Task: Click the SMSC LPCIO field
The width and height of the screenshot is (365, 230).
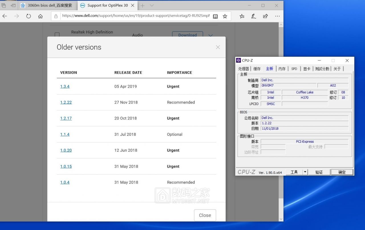Action: 271,104
